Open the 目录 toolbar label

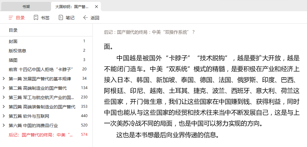(x=20, y=18)
